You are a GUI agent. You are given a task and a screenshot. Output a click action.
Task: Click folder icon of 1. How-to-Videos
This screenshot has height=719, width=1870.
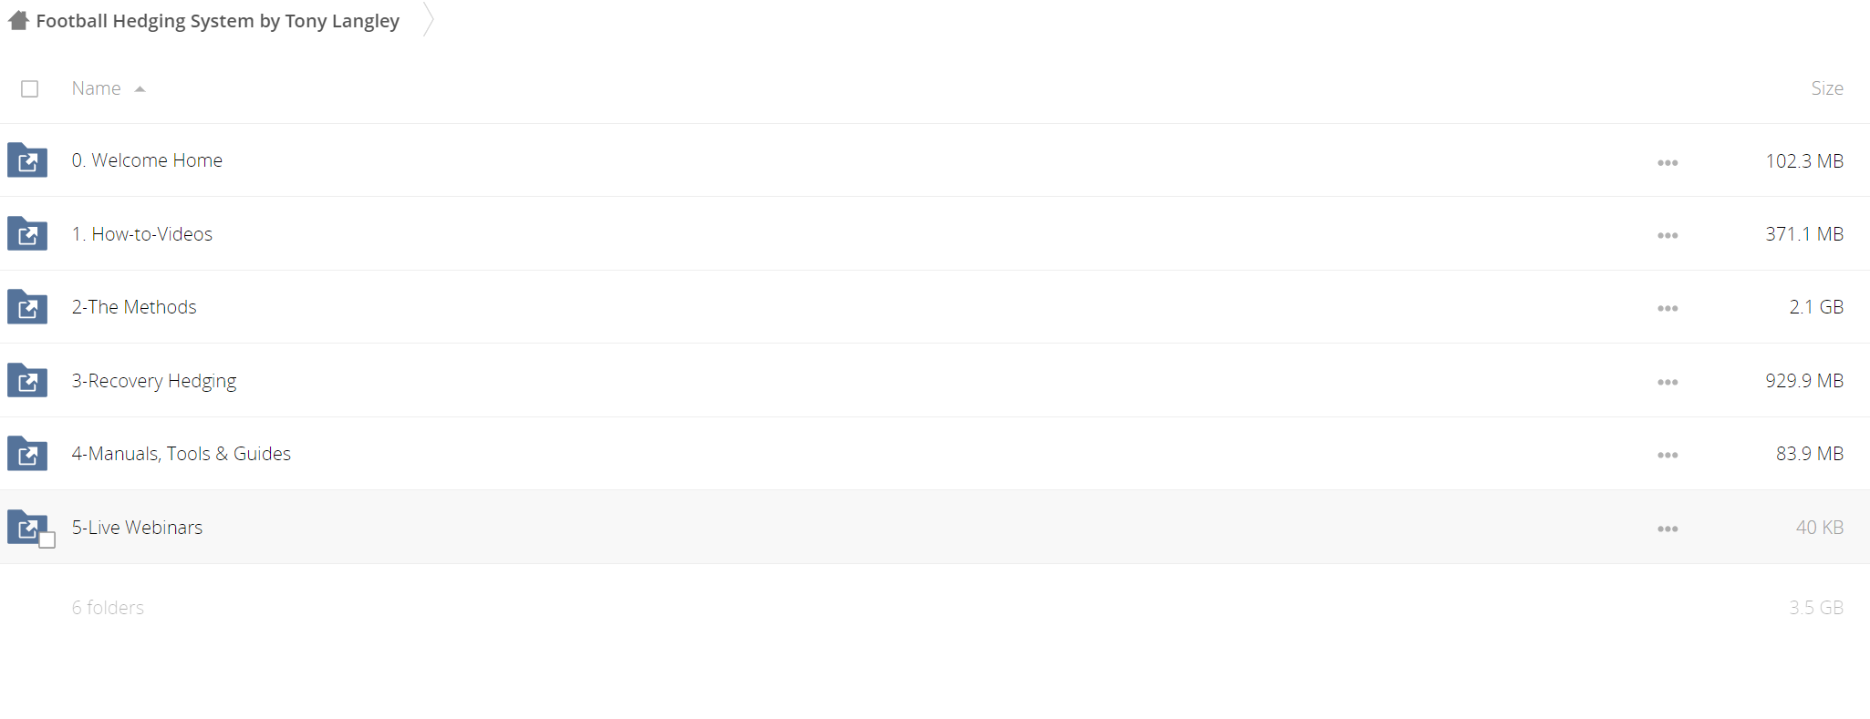(27, 233)
